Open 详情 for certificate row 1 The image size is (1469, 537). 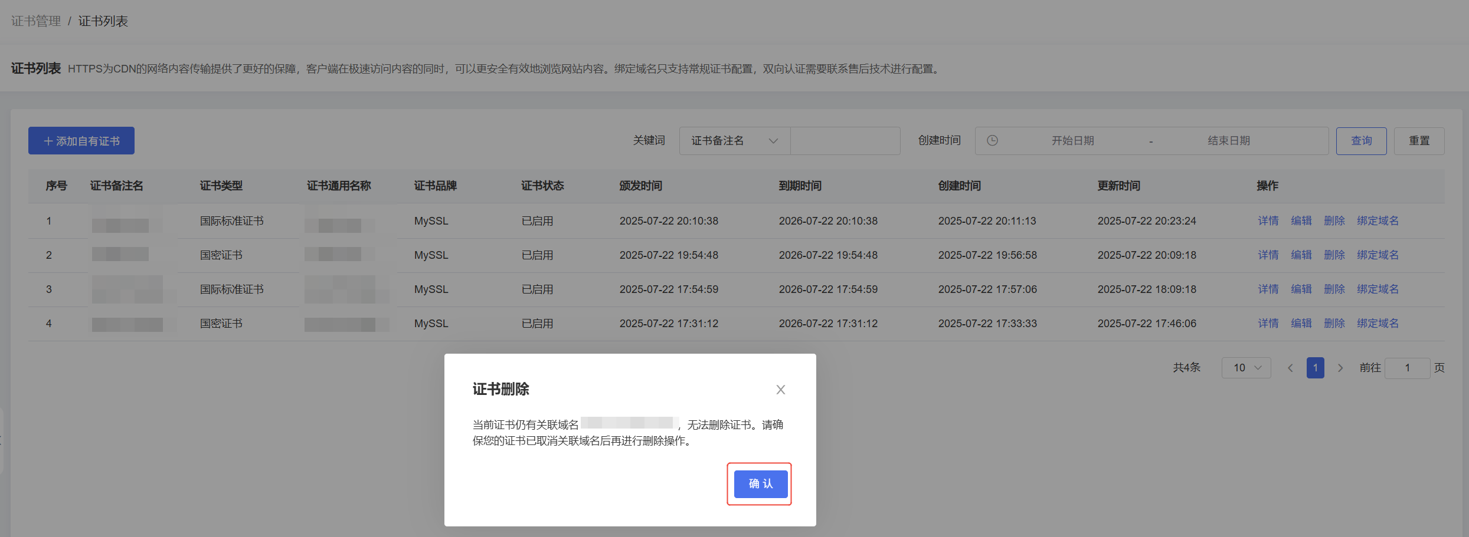click(1268, 220)
